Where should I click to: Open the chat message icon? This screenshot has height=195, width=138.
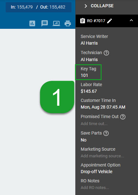[x=45, y=23]
